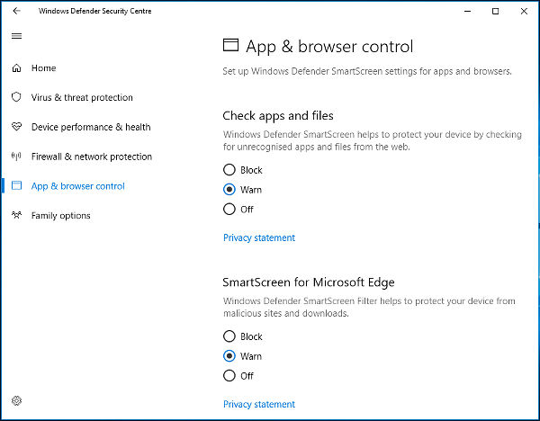Screen dimensions: 540x421
Task: Click the Family options people icon
Action: tap(16, 215)
